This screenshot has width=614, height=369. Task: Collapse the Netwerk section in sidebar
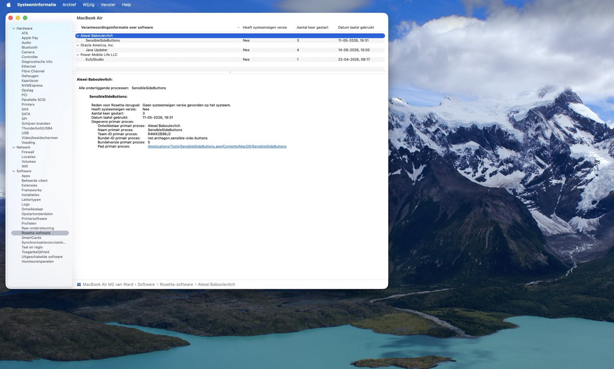pyautogui.click(x=13, y=147)
